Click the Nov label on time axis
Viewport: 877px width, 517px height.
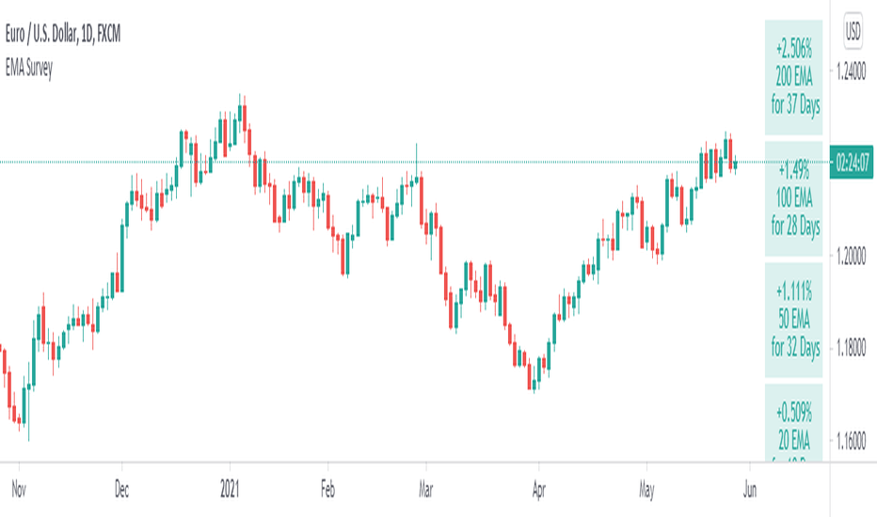(x=19, y=490)
